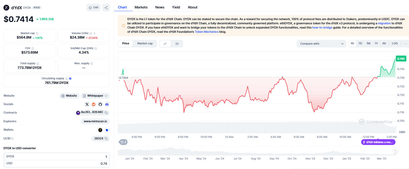409x169 pixels.
Task: Click the USD converter amount field
Action: tap(56, 163)
